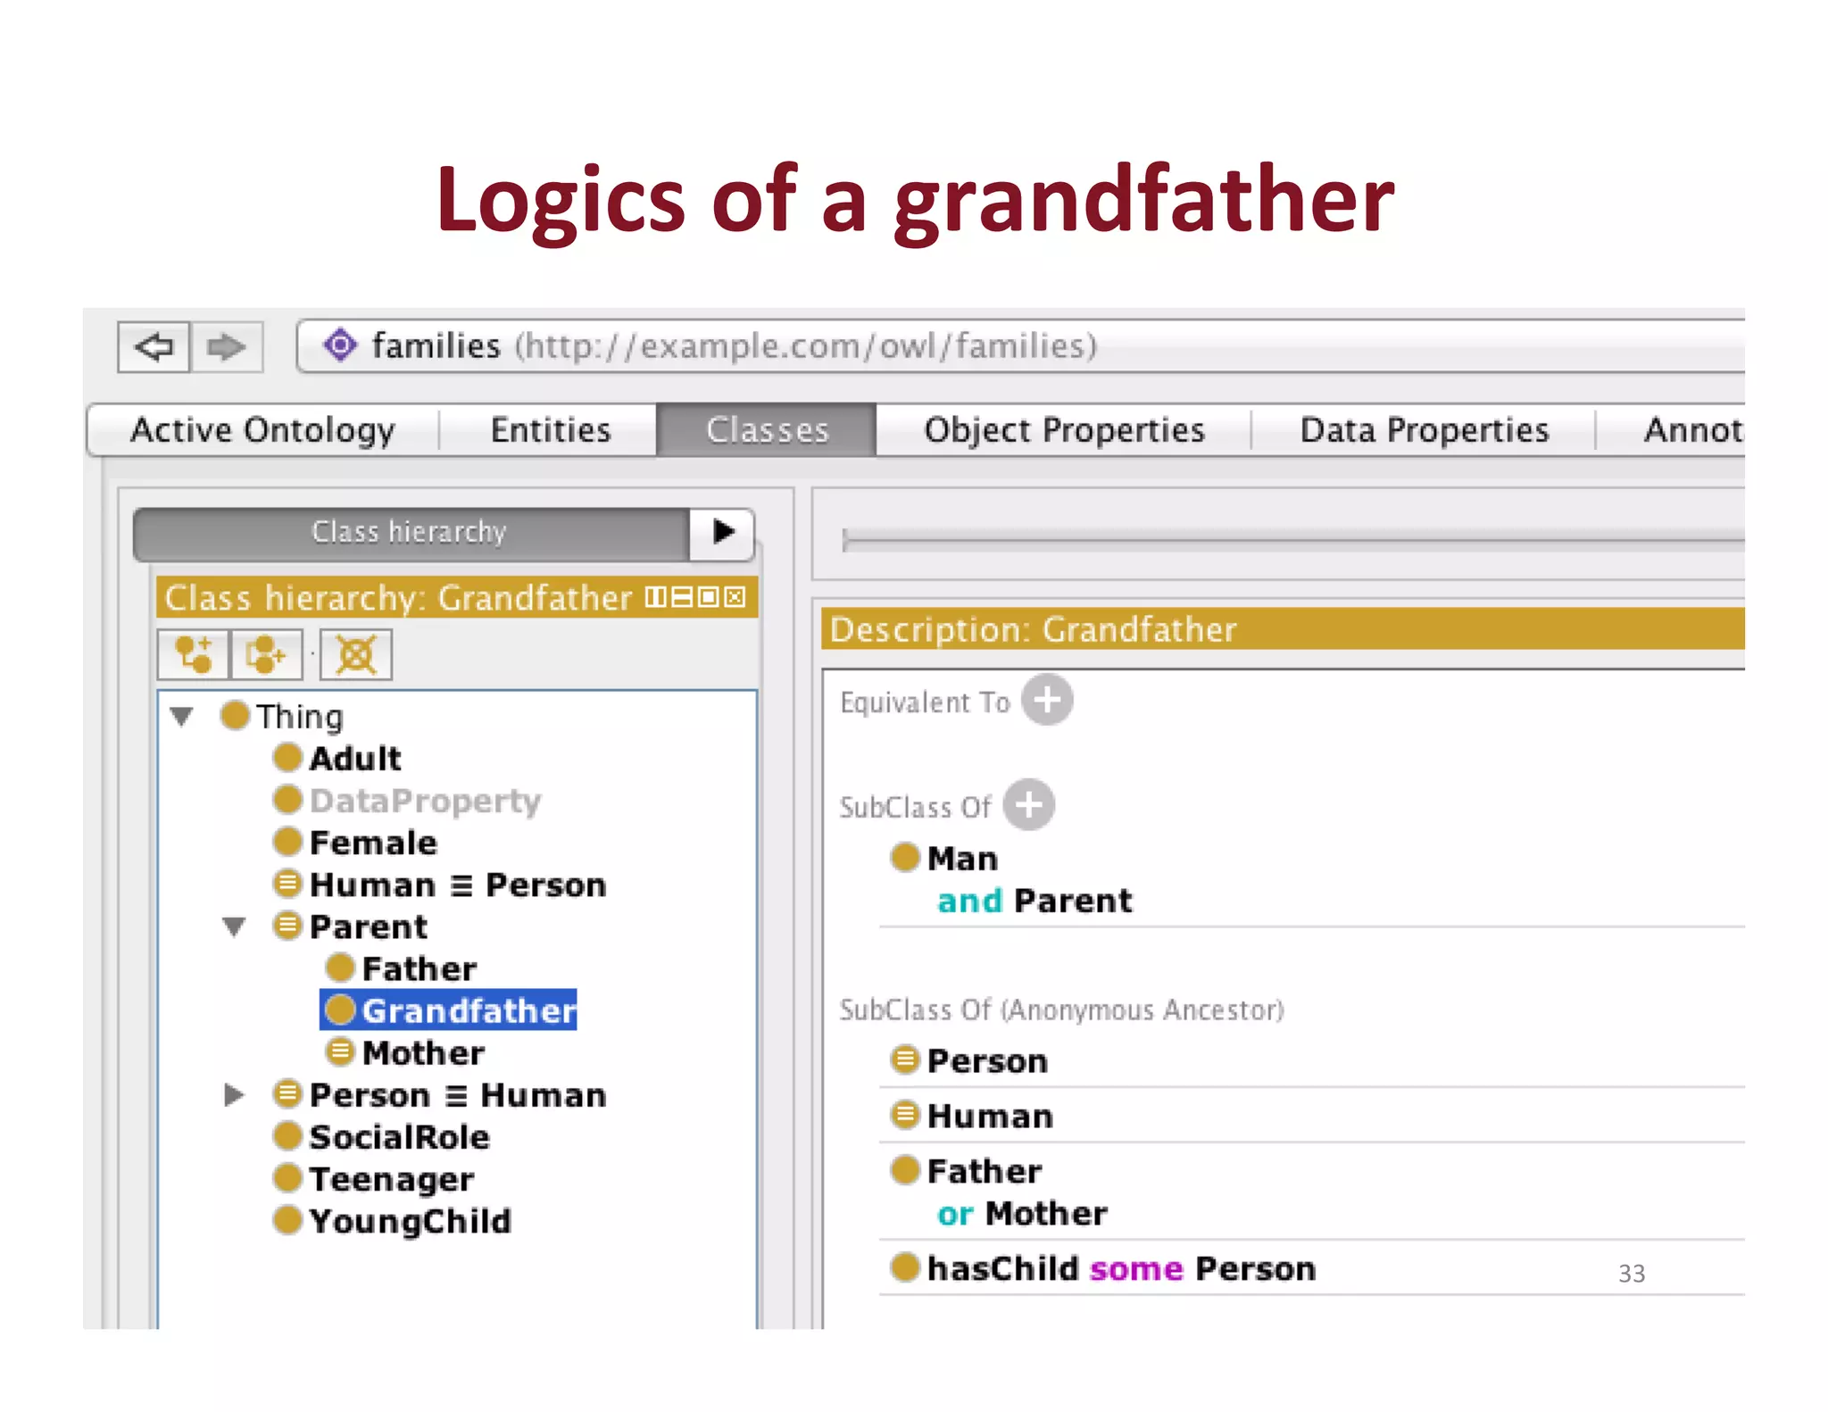
Task: Click the Class hierarchy view button
Action: [411, 533]
